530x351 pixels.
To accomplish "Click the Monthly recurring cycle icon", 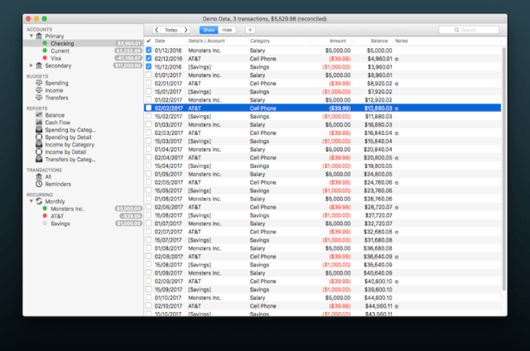I will point(39,201).
